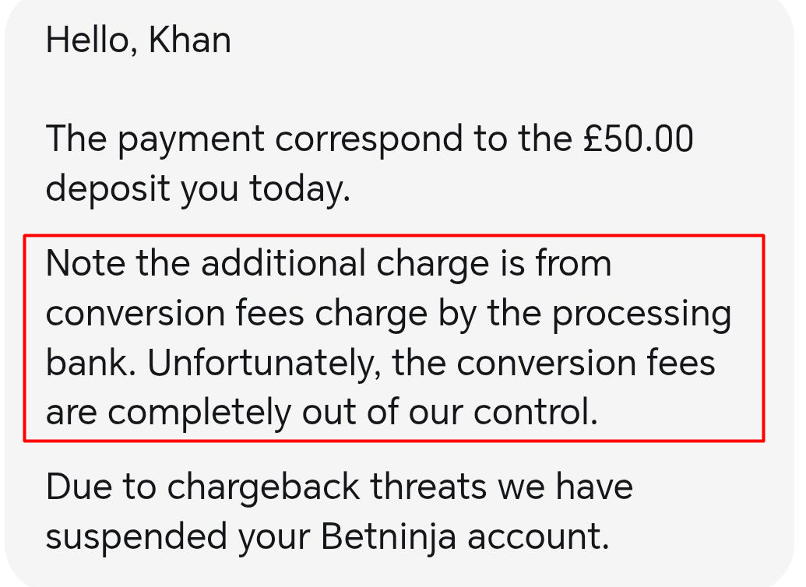Click the word Note in highlighted box
Screen dimensions: 806x587
click(86, 264)
